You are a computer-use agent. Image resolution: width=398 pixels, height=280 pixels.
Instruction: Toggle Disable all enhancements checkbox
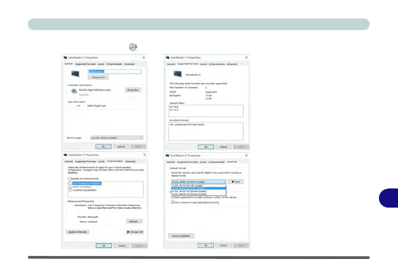[x=69, y=178]
